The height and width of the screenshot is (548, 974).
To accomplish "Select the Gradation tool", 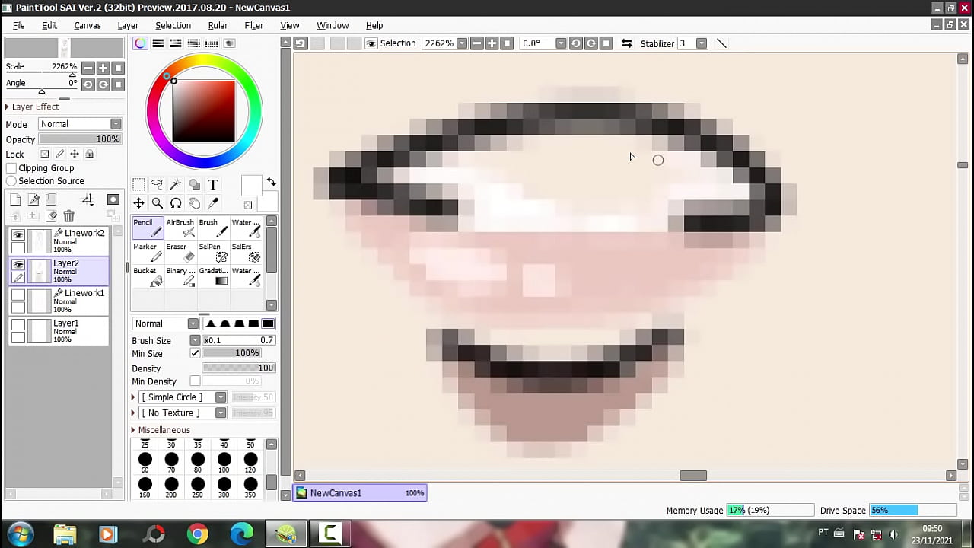I will pyautogui.click(x=213, y=276).
